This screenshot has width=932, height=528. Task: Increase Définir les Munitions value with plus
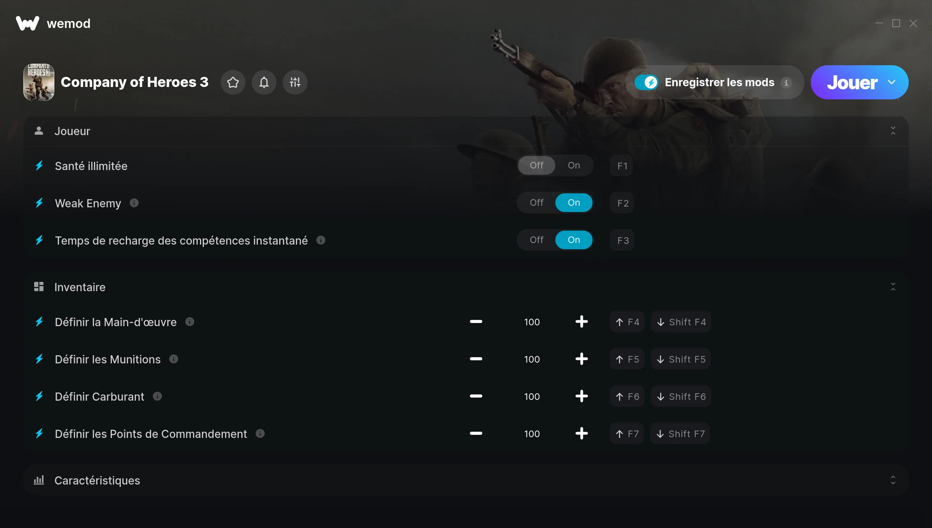click(581, 359)
